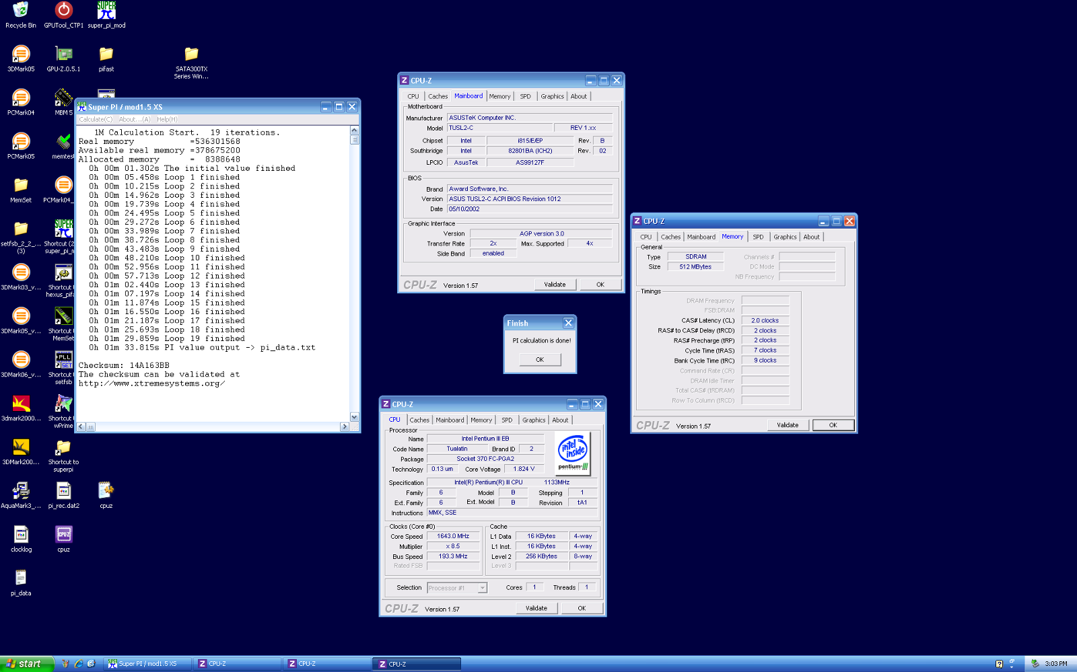Open the pifast folder on the desktop

(106, 59)
